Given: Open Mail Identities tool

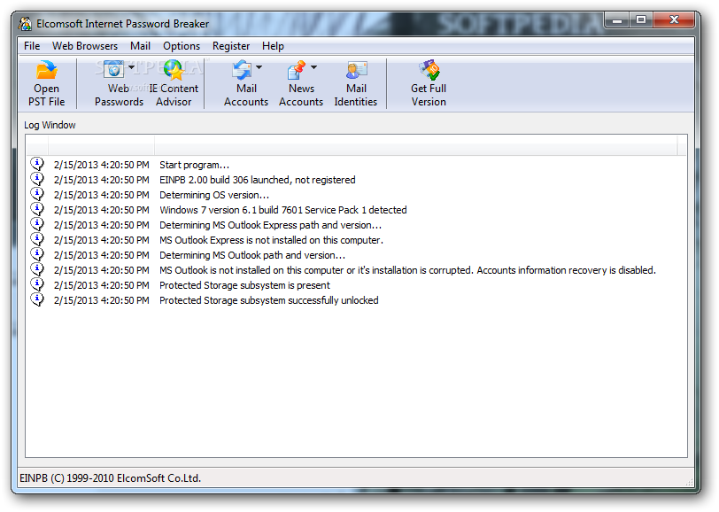Looking at the screenshot, I should (x=356, y=84).
